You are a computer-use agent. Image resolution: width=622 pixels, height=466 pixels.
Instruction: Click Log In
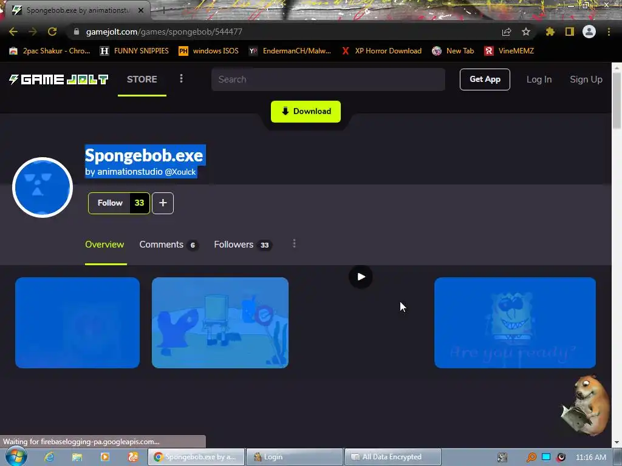click(539, 79)
